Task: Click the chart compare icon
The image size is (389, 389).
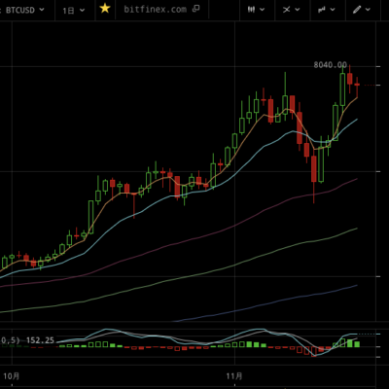Action: coord(322,10)
